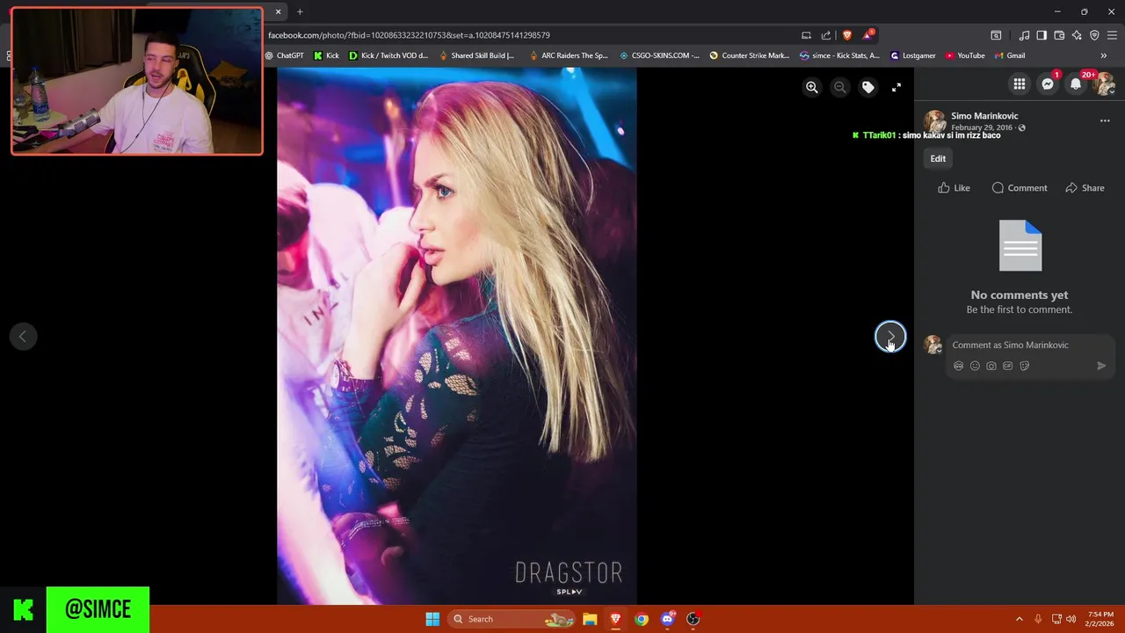Like the photo
Screen dimensions: 1125x633
tap(954, 187)
